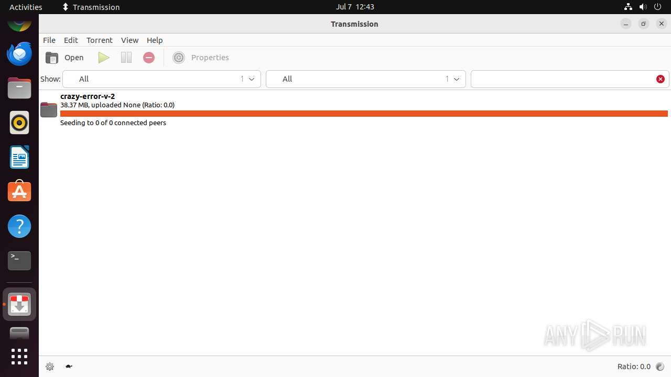
Task: Minimize the Transmission window
Action: 626,24
